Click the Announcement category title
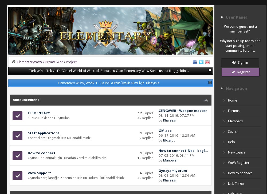The width and height of the screenshot is (267, 194). coord(26,100)
